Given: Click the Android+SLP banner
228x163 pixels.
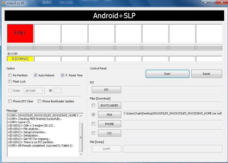Looking at the screenshot, I should pyautogui.click(x=114, y=16).
